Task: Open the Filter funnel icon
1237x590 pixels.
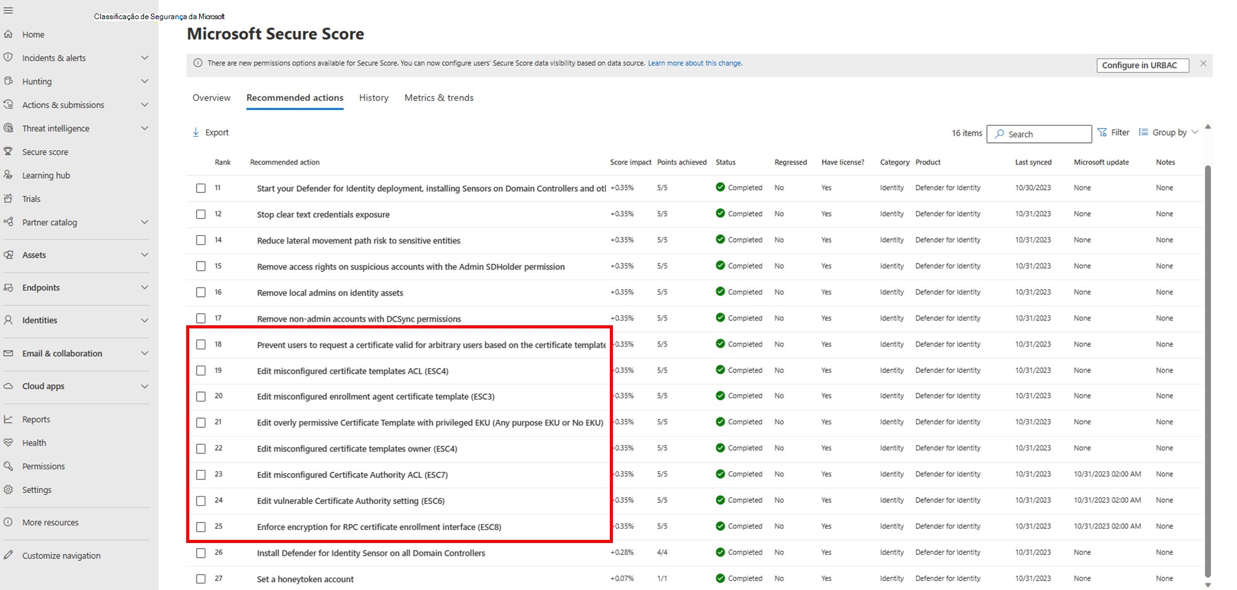Action: pos(1102,132)
